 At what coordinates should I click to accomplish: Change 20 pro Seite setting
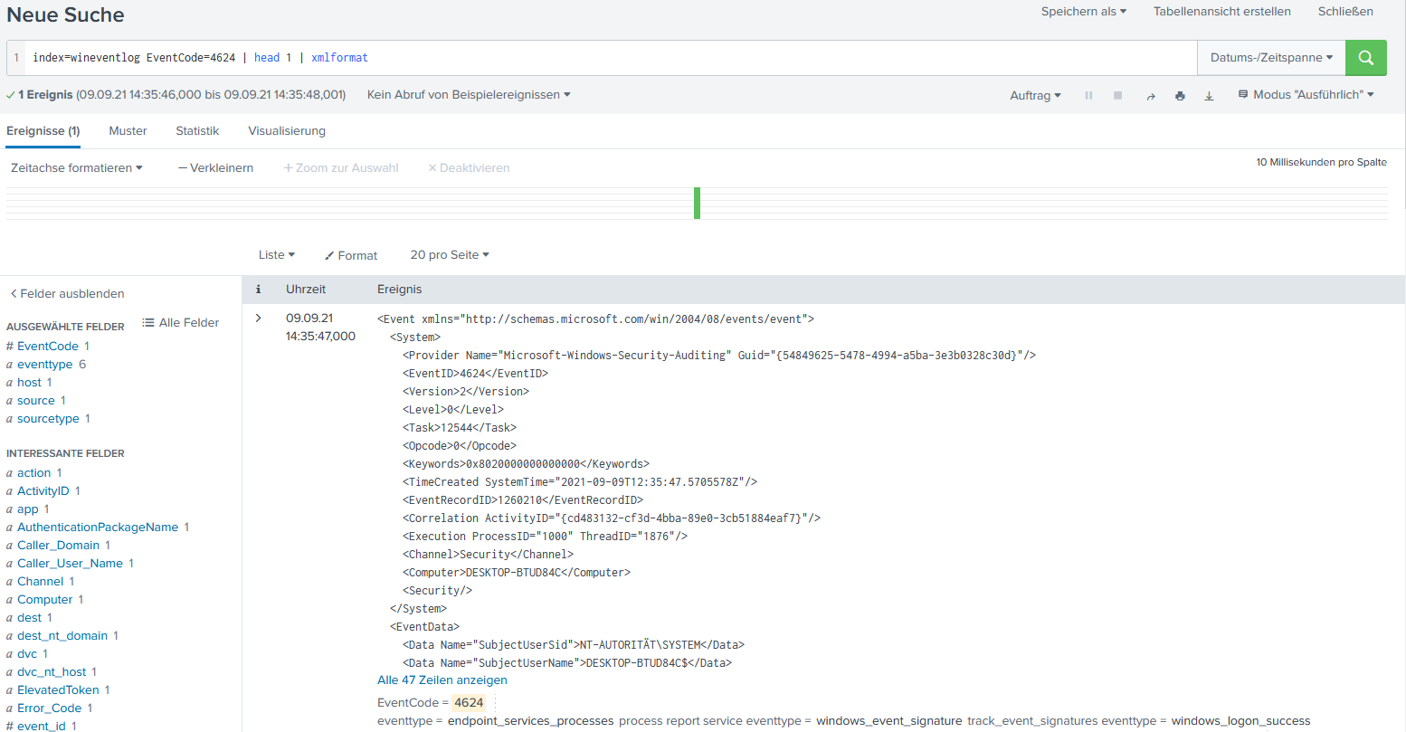click(450, 255)
